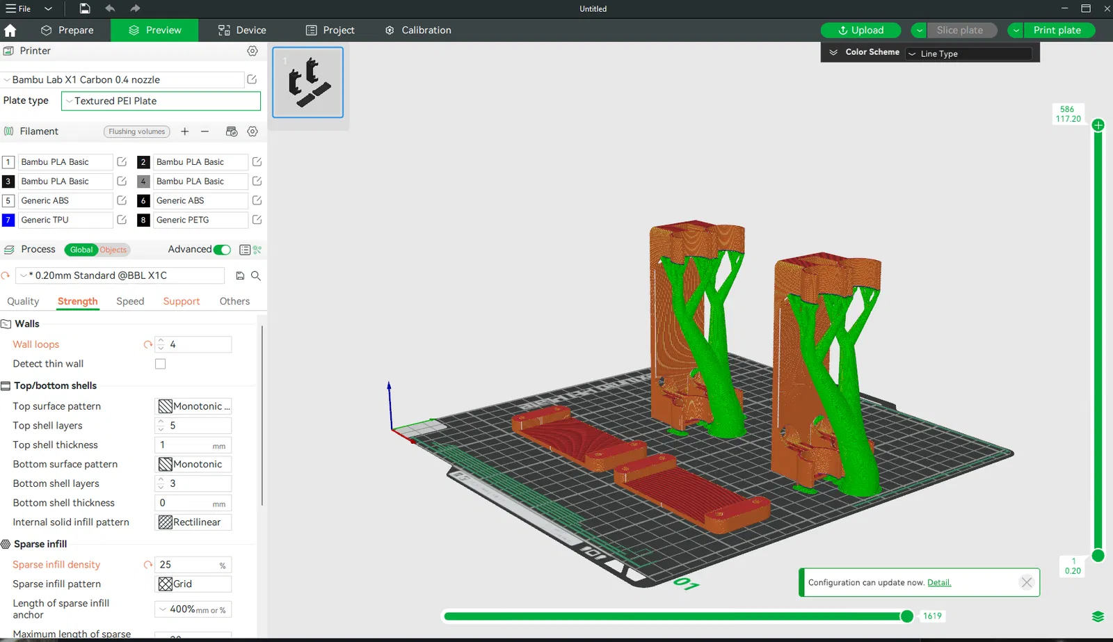
Task: Choose a Top surface pattern option
Action: (x=193, y=406)
